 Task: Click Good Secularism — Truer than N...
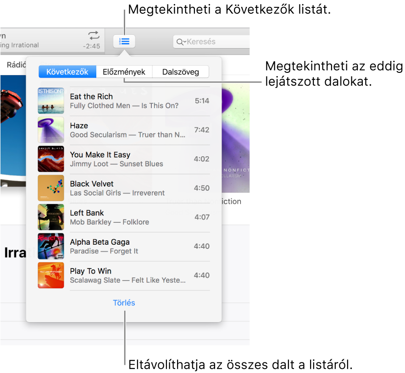click(128, 135)
